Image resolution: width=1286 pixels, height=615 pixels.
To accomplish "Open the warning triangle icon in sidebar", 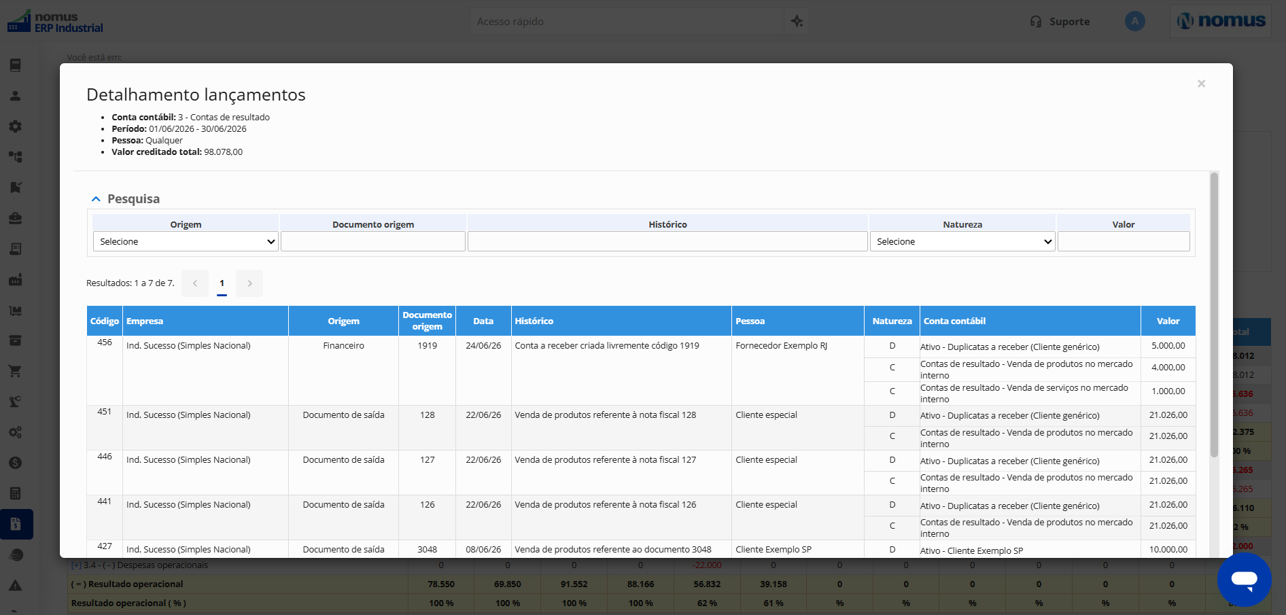I will coord(16,586).
